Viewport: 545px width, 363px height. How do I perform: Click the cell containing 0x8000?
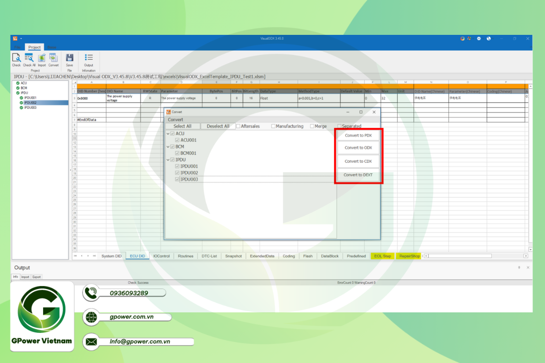point(91,98)
